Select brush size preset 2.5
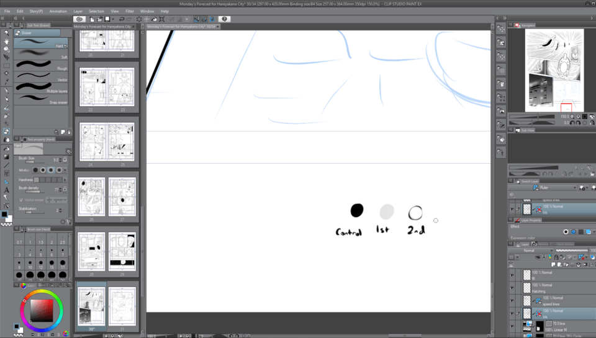 click(x=62, y=240)
